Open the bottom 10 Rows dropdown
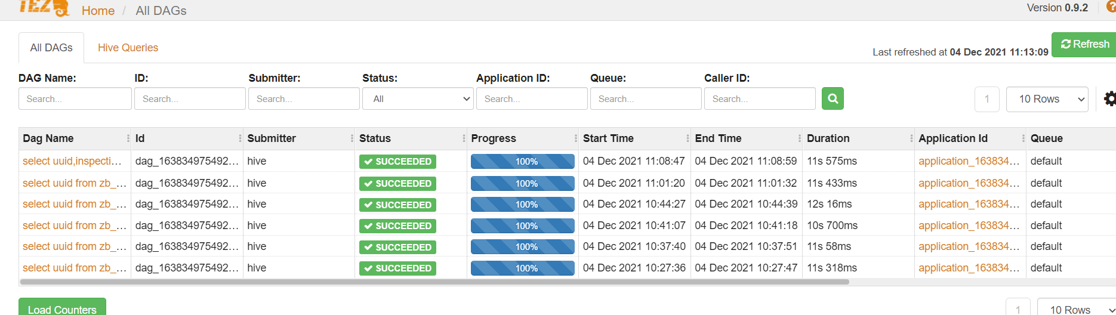This screenshot has width=1116, height=315. click(x=1077, y=308)
